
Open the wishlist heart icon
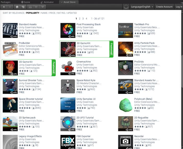(43, 7)
